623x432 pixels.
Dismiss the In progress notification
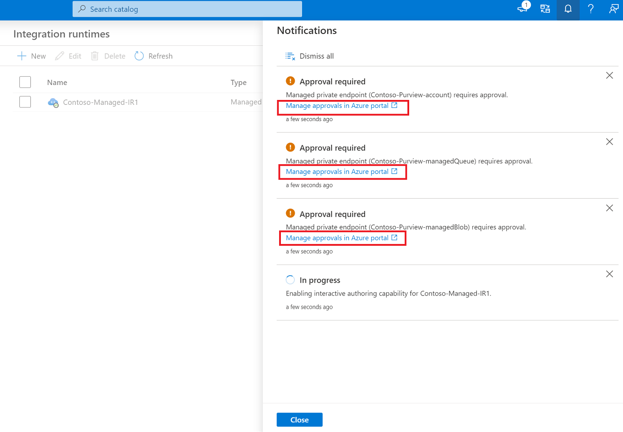(609, 274)
